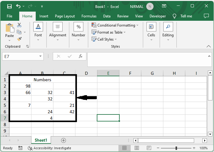Click the vertical scrollbar up arrow
This screenshot has width=214, height=152.
coord(210,73)
